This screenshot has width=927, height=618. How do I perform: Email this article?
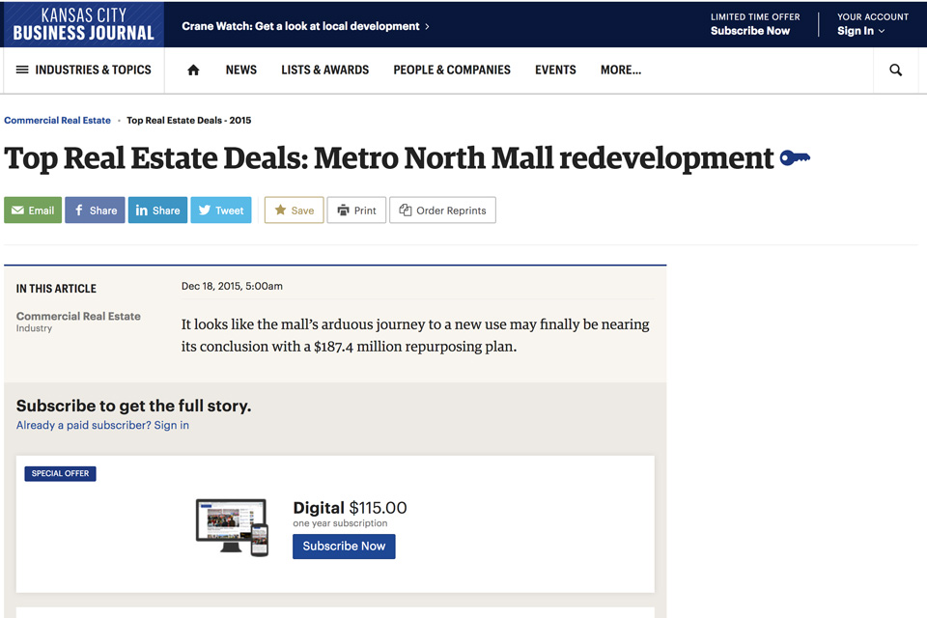(33, 210)
